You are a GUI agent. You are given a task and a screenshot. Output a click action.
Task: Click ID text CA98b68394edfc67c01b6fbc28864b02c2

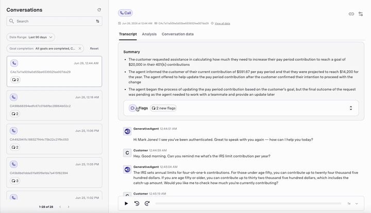pos(40,106)
